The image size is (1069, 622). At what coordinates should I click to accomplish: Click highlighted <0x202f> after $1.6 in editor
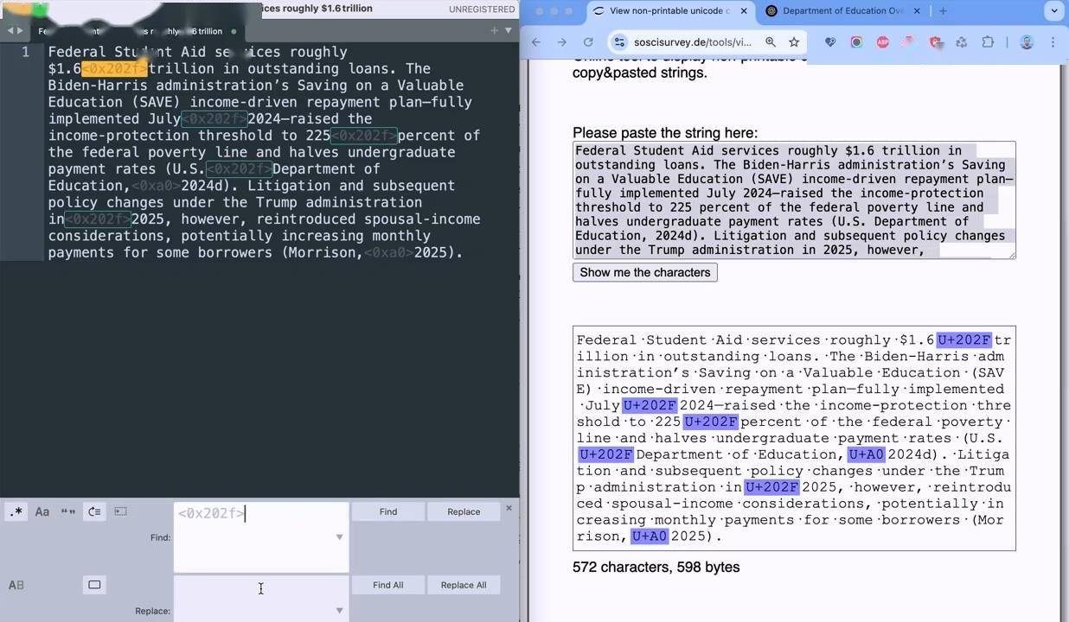[114, 68]
